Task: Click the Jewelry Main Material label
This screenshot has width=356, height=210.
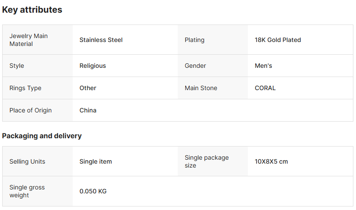Action: coord(28,40)
